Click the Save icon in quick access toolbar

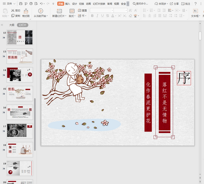(x=21, y=4)
